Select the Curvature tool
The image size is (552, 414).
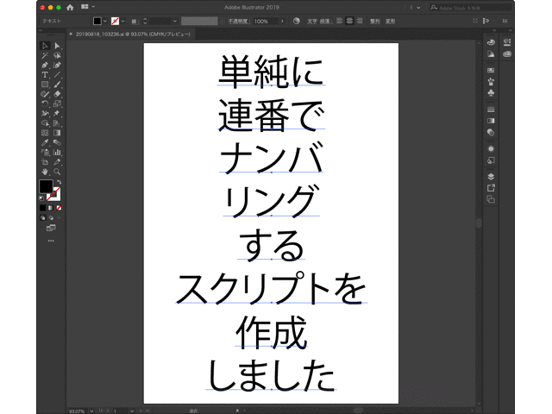(x=57, y=66)
